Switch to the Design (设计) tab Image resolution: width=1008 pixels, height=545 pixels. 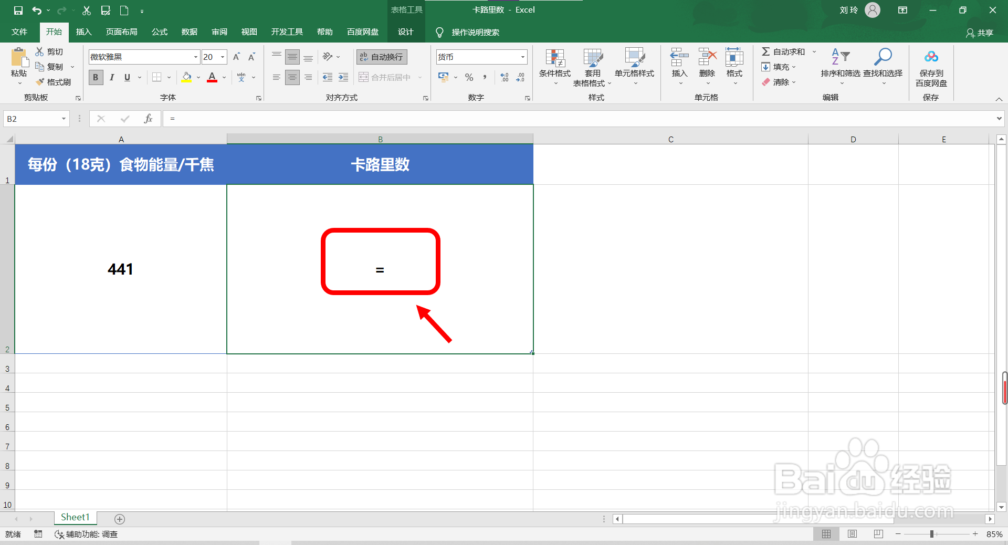(x=405, y=32)
